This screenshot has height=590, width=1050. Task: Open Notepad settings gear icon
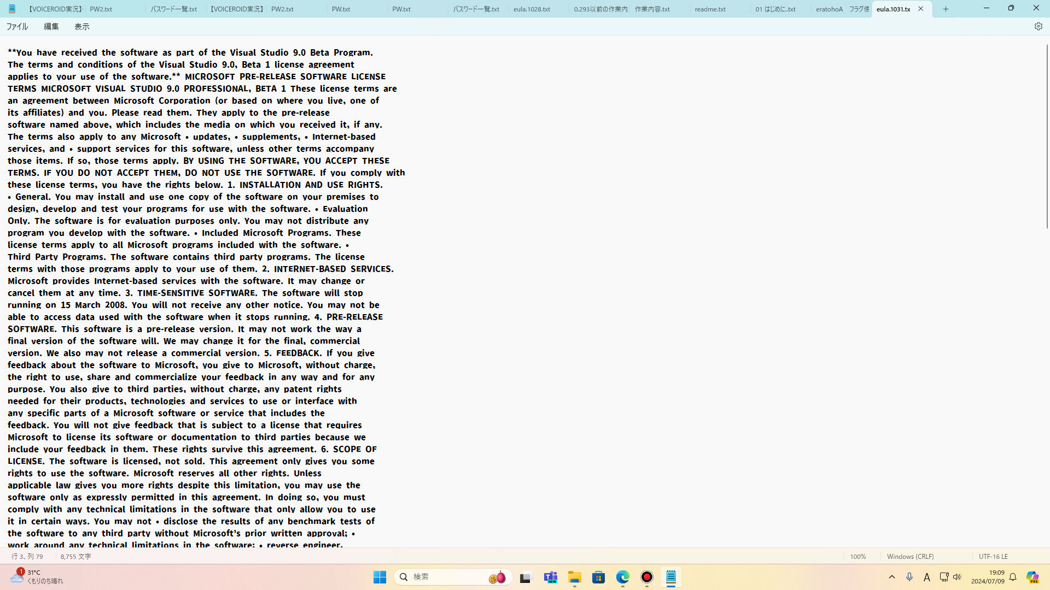pos(1038,26)
